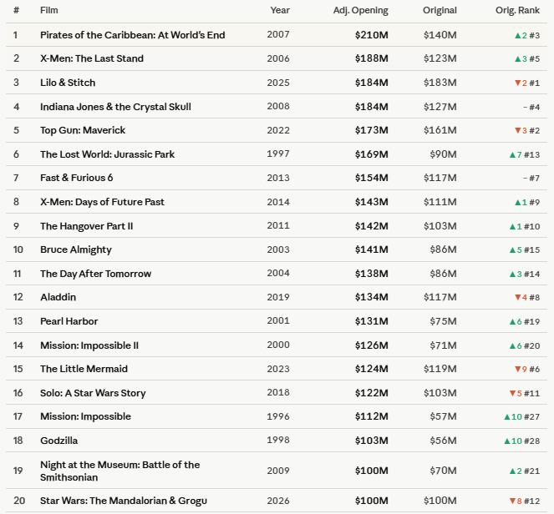This screenshot has width=554, height=514.
Task: Click the green up arrow in Night at the Museum row
Action: pyautogui.click(x=513, y=471)
